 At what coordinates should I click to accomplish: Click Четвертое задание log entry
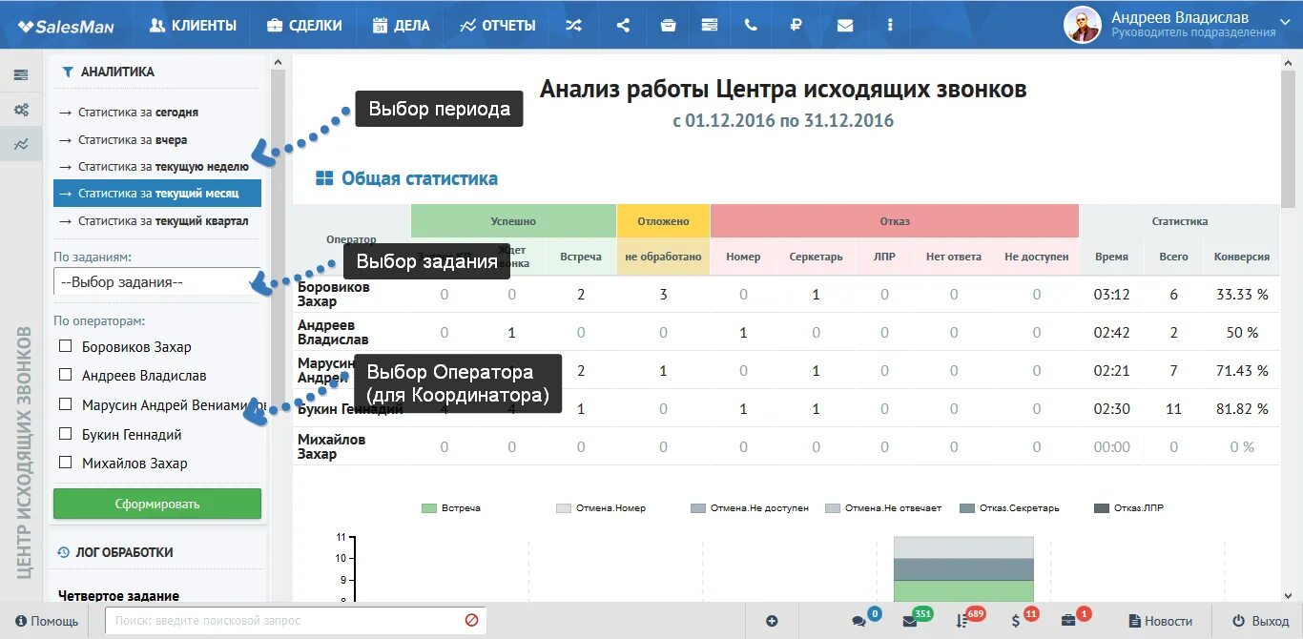point(118,595)
